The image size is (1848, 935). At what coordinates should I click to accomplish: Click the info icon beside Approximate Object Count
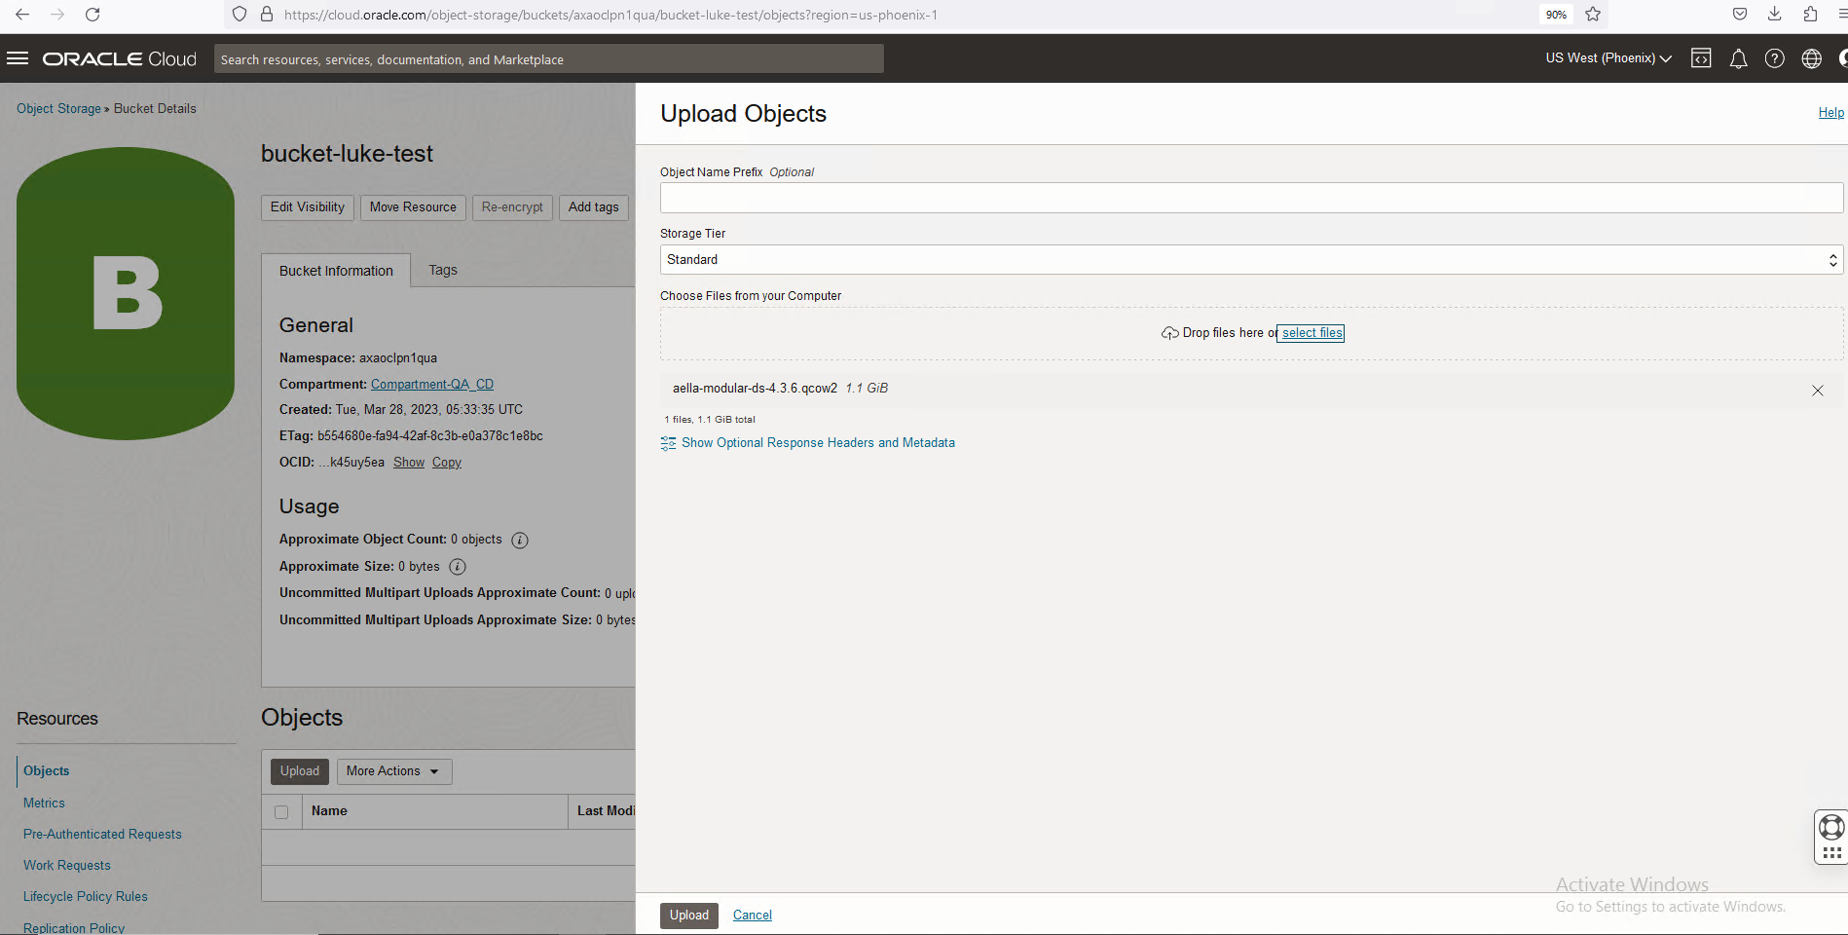click(520, 541)
